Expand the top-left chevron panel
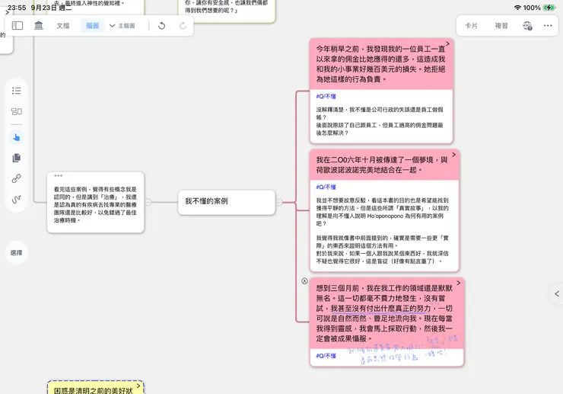Screen dimensions: 563x394 click(7, 12)
